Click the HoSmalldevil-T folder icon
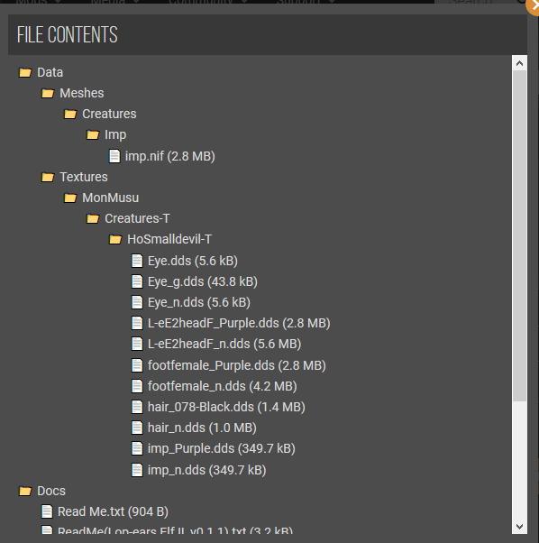Screen dimensions: 539x543 click(115, 240)
